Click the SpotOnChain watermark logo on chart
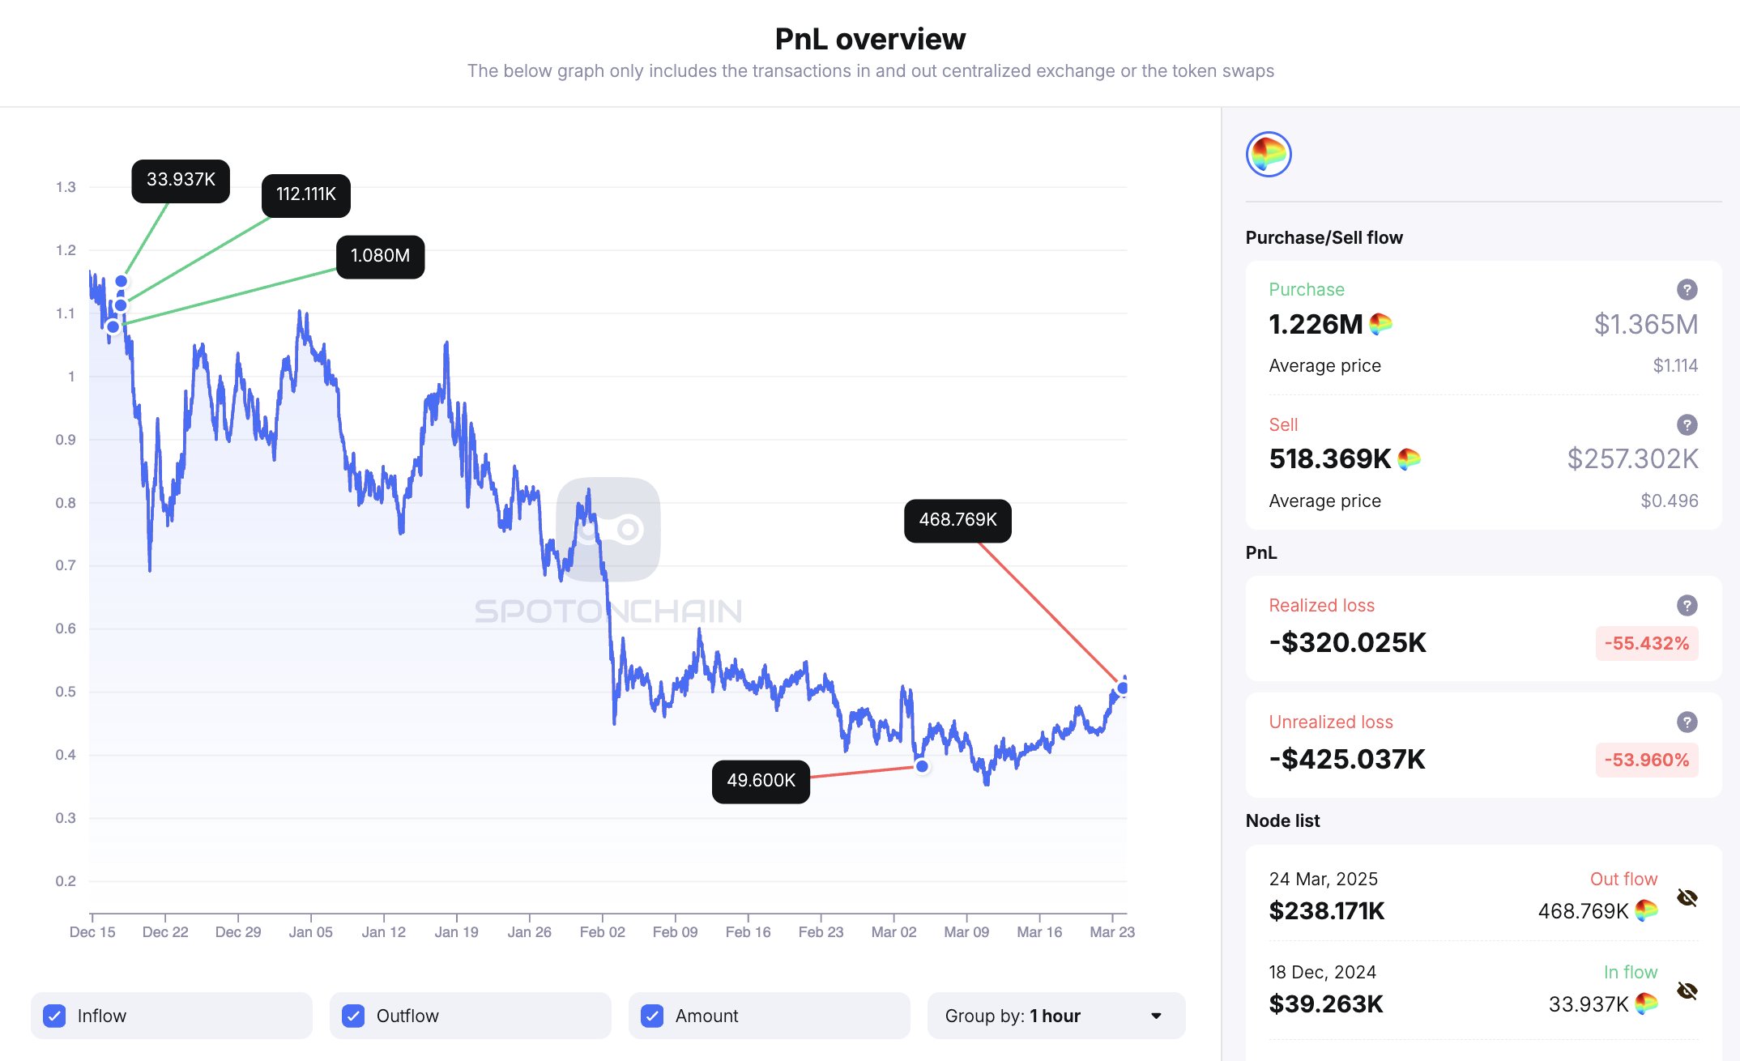The image size is (1740, 1061). point(608,530)
